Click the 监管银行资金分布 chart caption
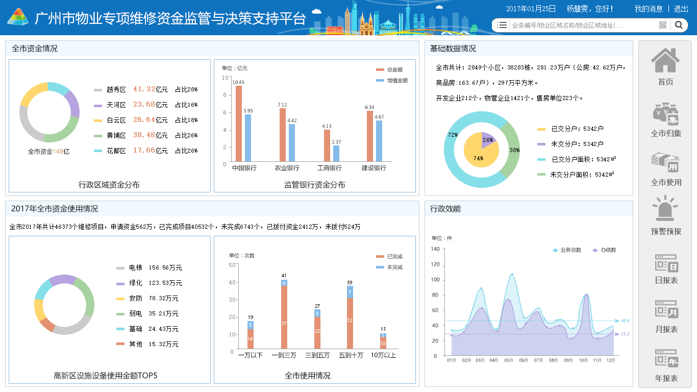697x392 pixels. click(x=315, y=185)
